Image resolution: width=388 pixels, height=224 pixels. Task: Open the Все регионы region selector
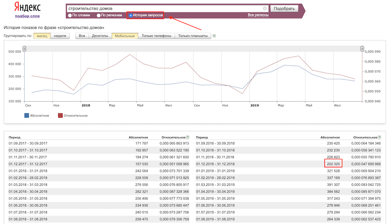pyautogui.click(x=257, y=15)
